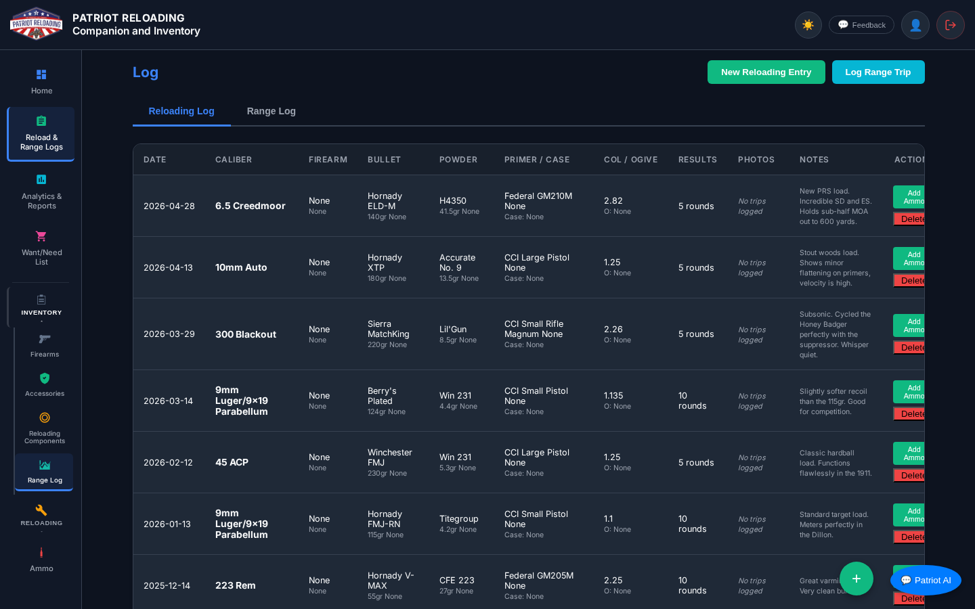
Task: Click the date 2026-03-29
Action: 169,334
